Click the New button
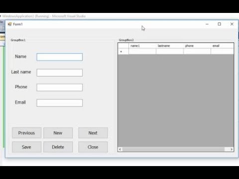The height and width of the screenshot is (179, 239). tap(58, 133)
